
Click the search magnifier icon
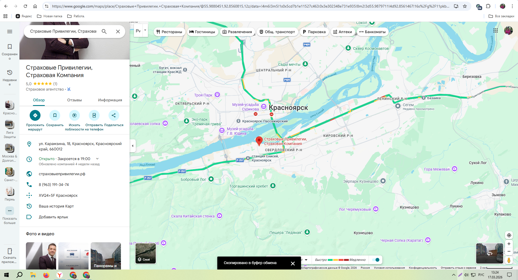104,32
